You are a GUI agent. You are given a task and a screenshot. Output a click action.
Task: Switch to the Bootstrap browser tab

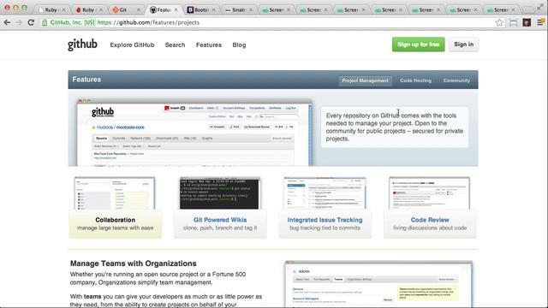click(x=202, y=9)
